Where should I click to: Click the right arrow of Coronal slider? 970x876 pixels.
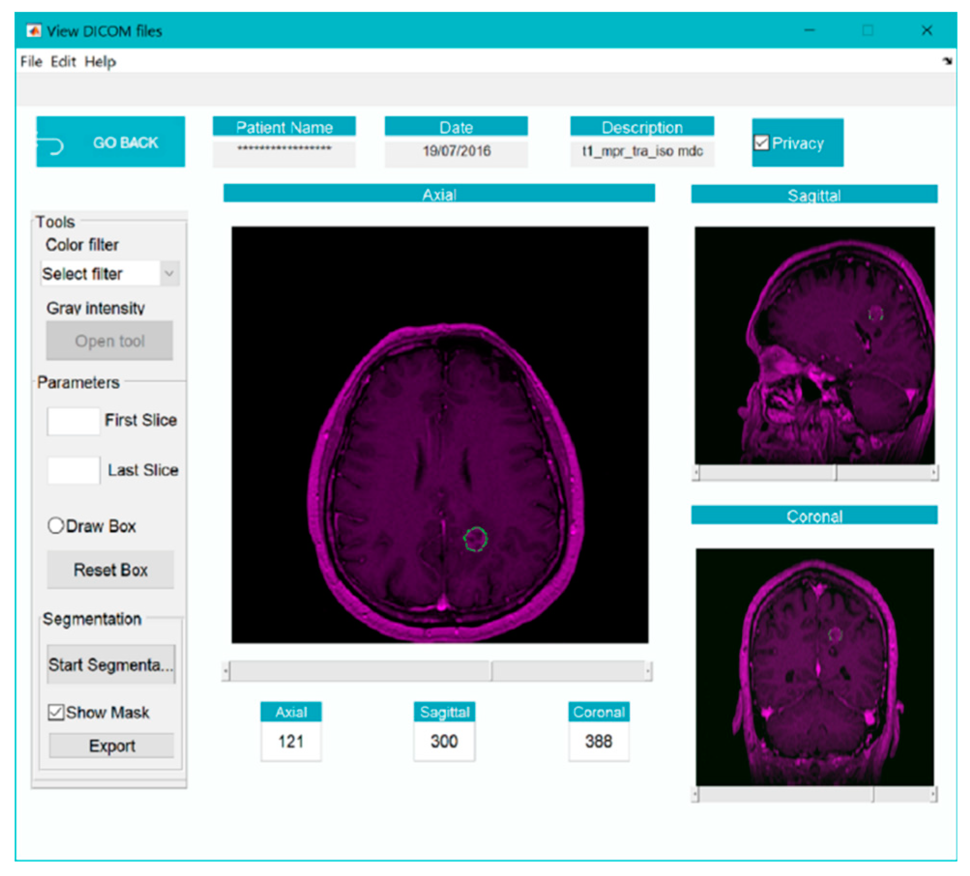click(x=933, y=793)
